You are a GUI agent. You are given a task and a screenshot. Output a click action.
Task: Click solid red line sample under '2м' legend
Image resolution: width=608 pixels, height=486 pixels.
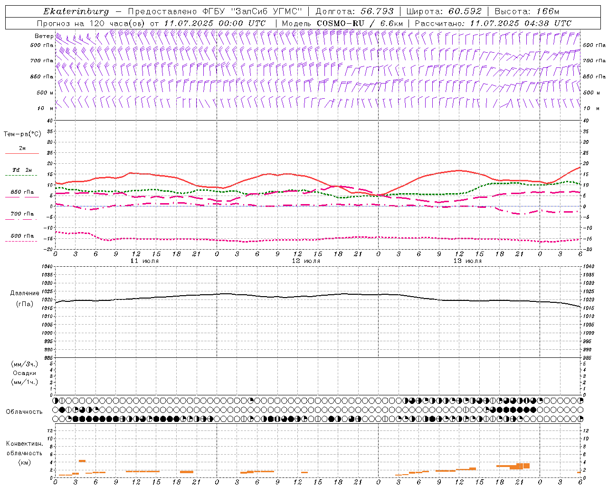22,154
